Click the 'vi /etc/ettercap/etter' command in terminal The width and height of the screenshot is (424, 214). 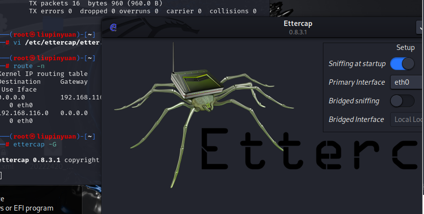pyautogui.click(x=57, y=43)
